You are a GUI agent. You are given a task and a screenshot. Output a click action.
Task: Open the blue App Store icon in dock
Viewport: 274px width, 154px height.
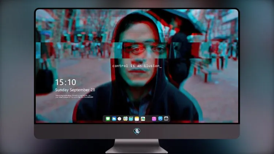point(160,119)
